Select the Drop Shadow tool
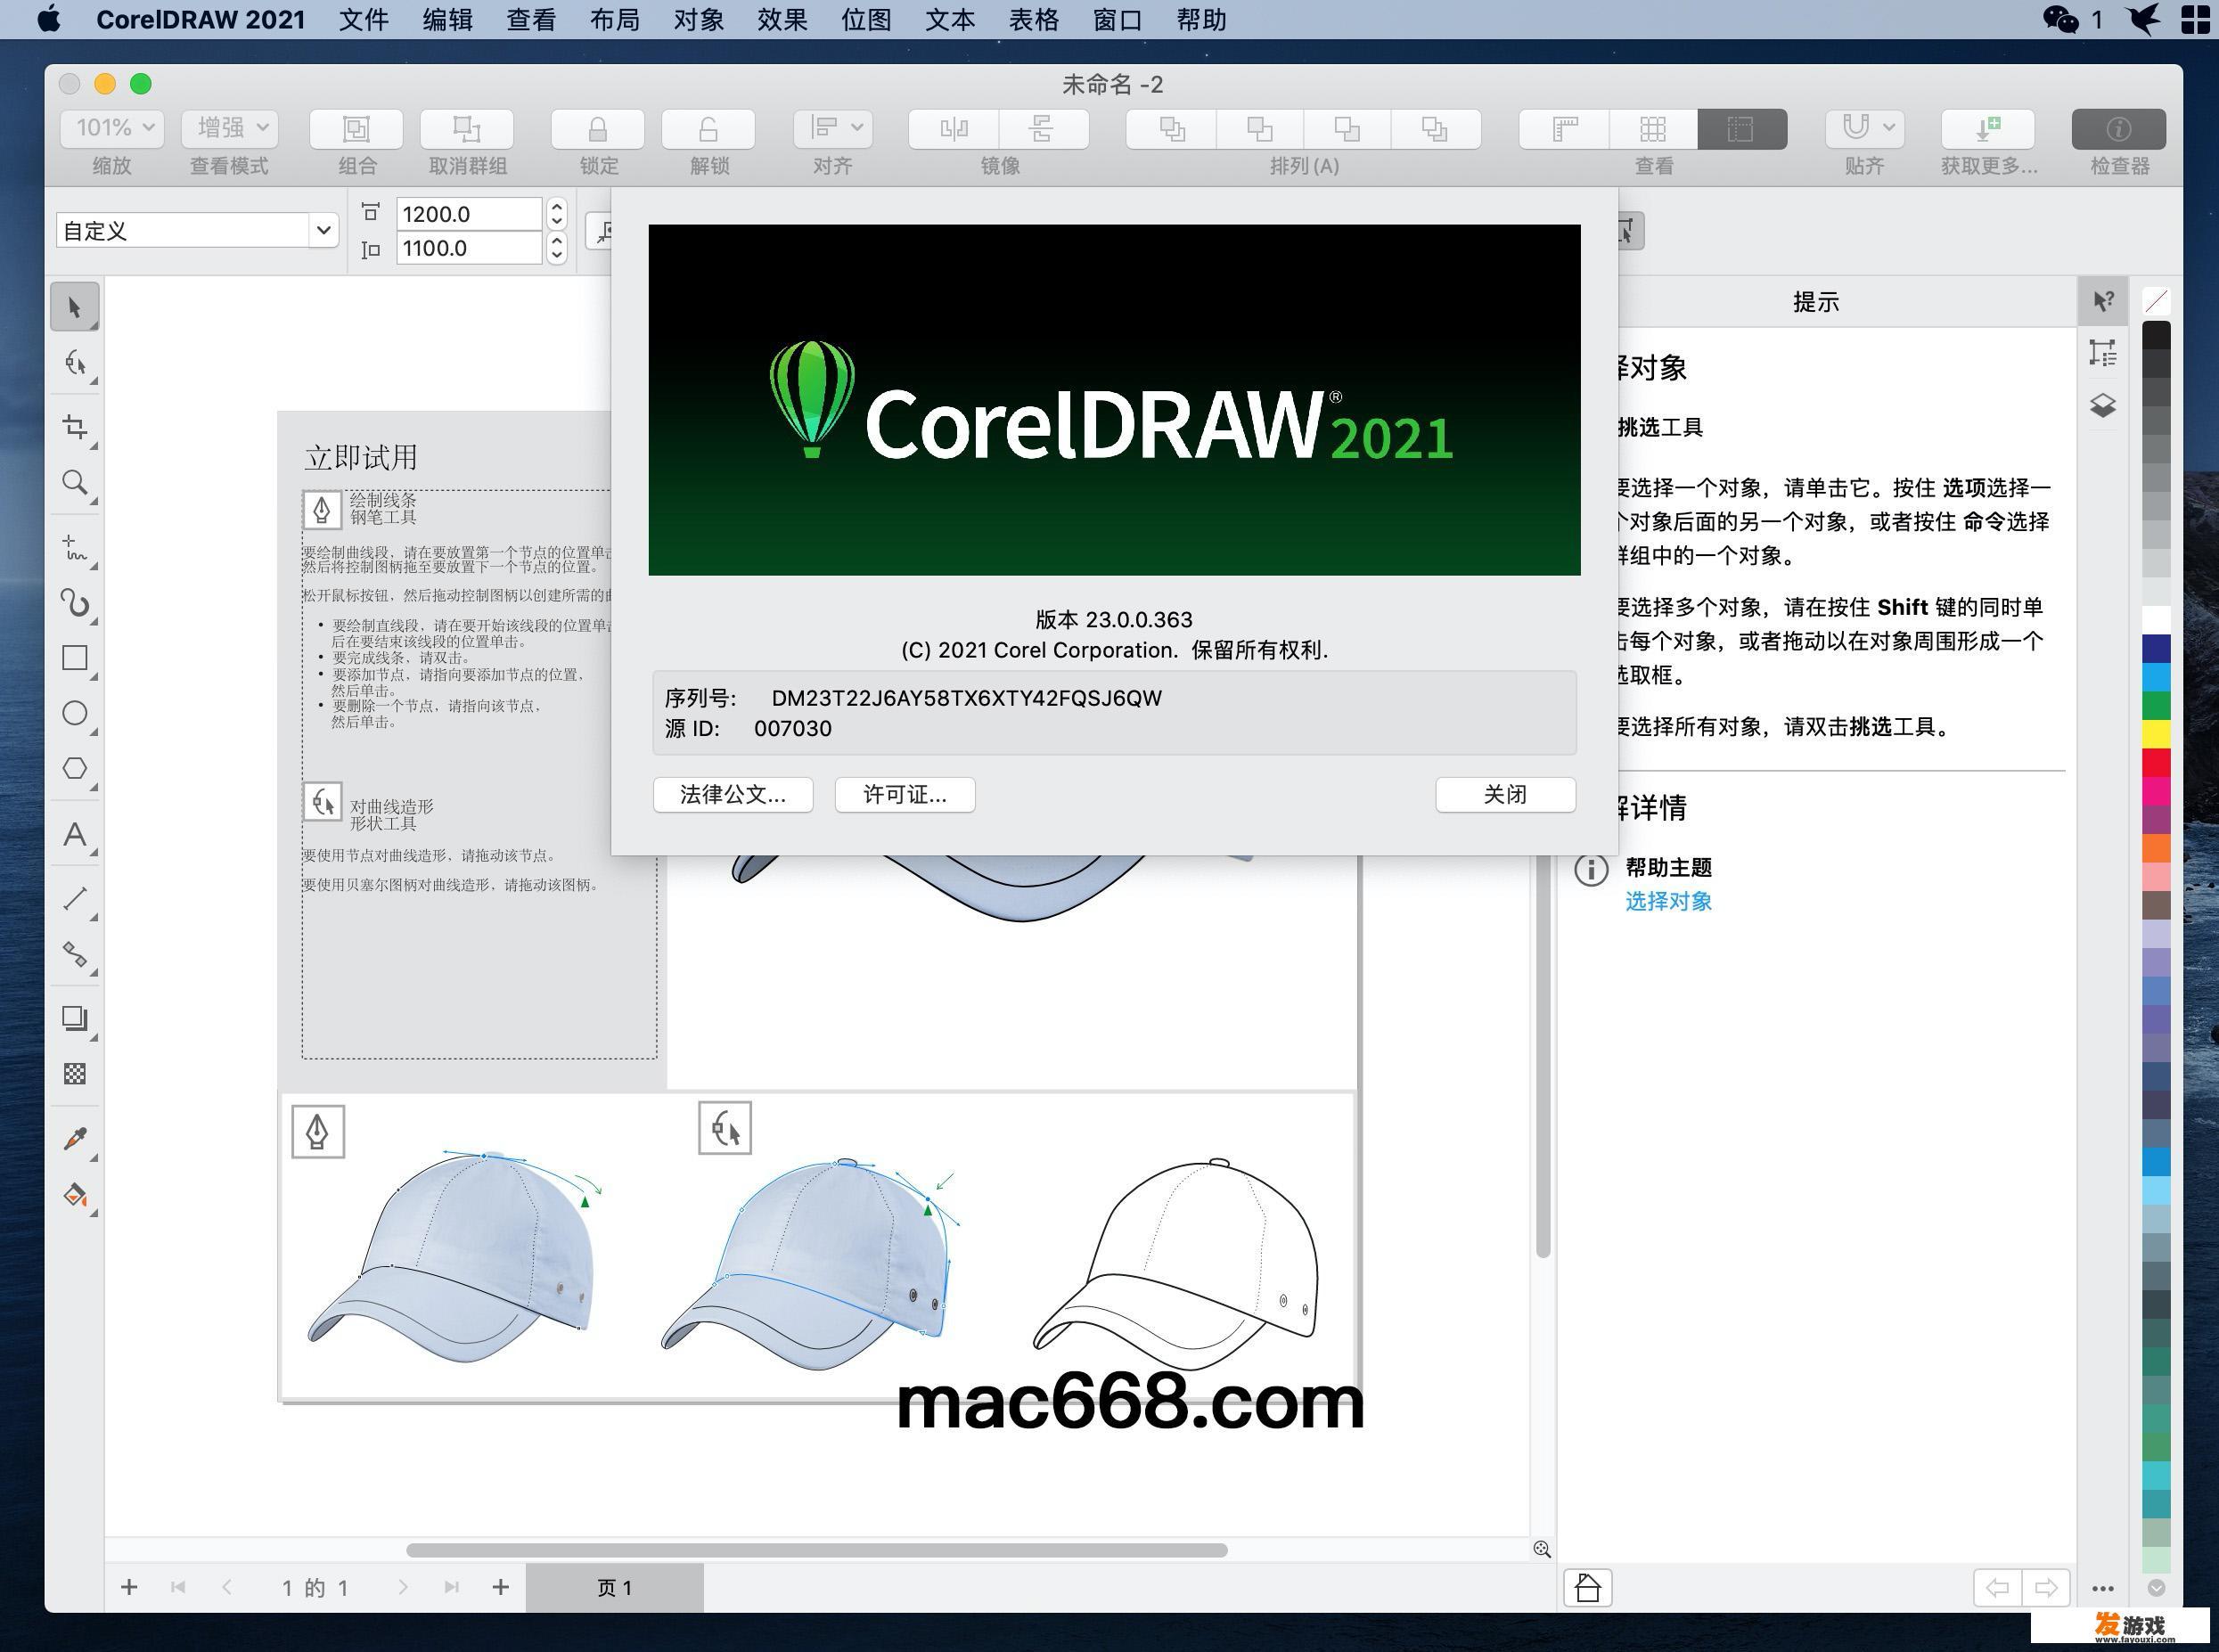Viewport: 2219px width, 1652px height. pos(75,1018)
